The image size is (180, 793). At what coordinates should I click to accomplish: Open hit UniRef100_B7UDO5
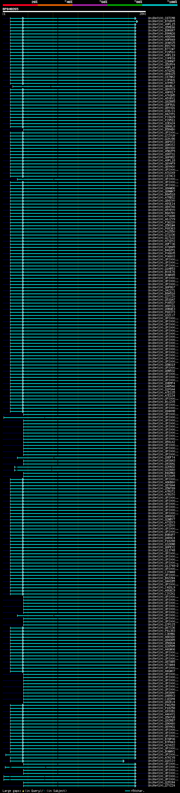161,21
